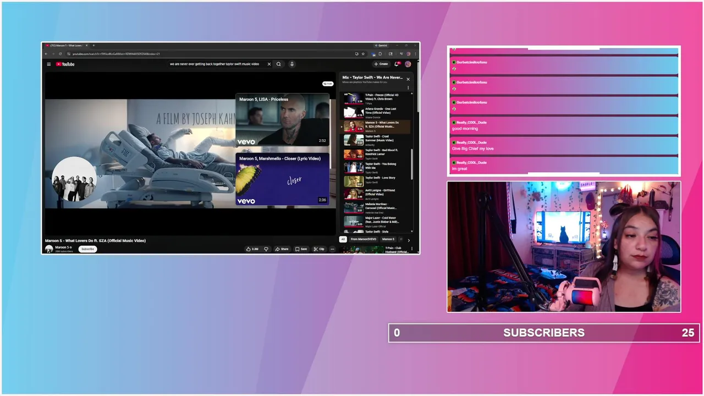Open the browser profile avatar
704x396 pixels.
tap(409, 54)
